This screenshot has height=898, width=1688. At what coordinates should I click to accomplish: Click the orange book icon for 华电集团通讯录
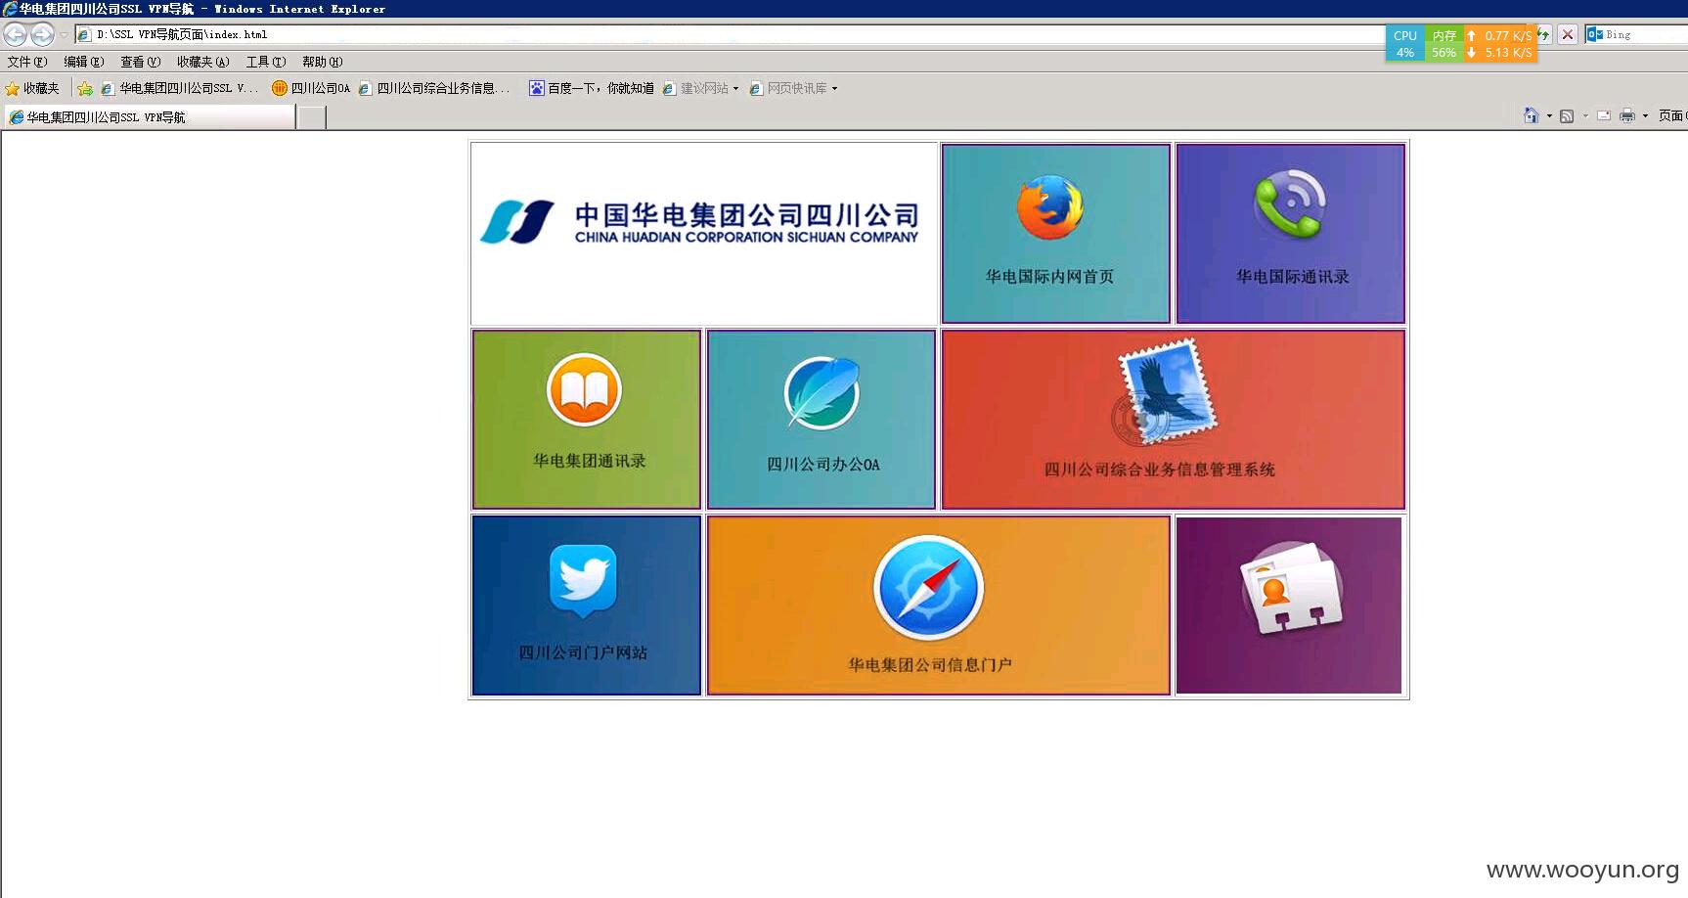point(585,389)
